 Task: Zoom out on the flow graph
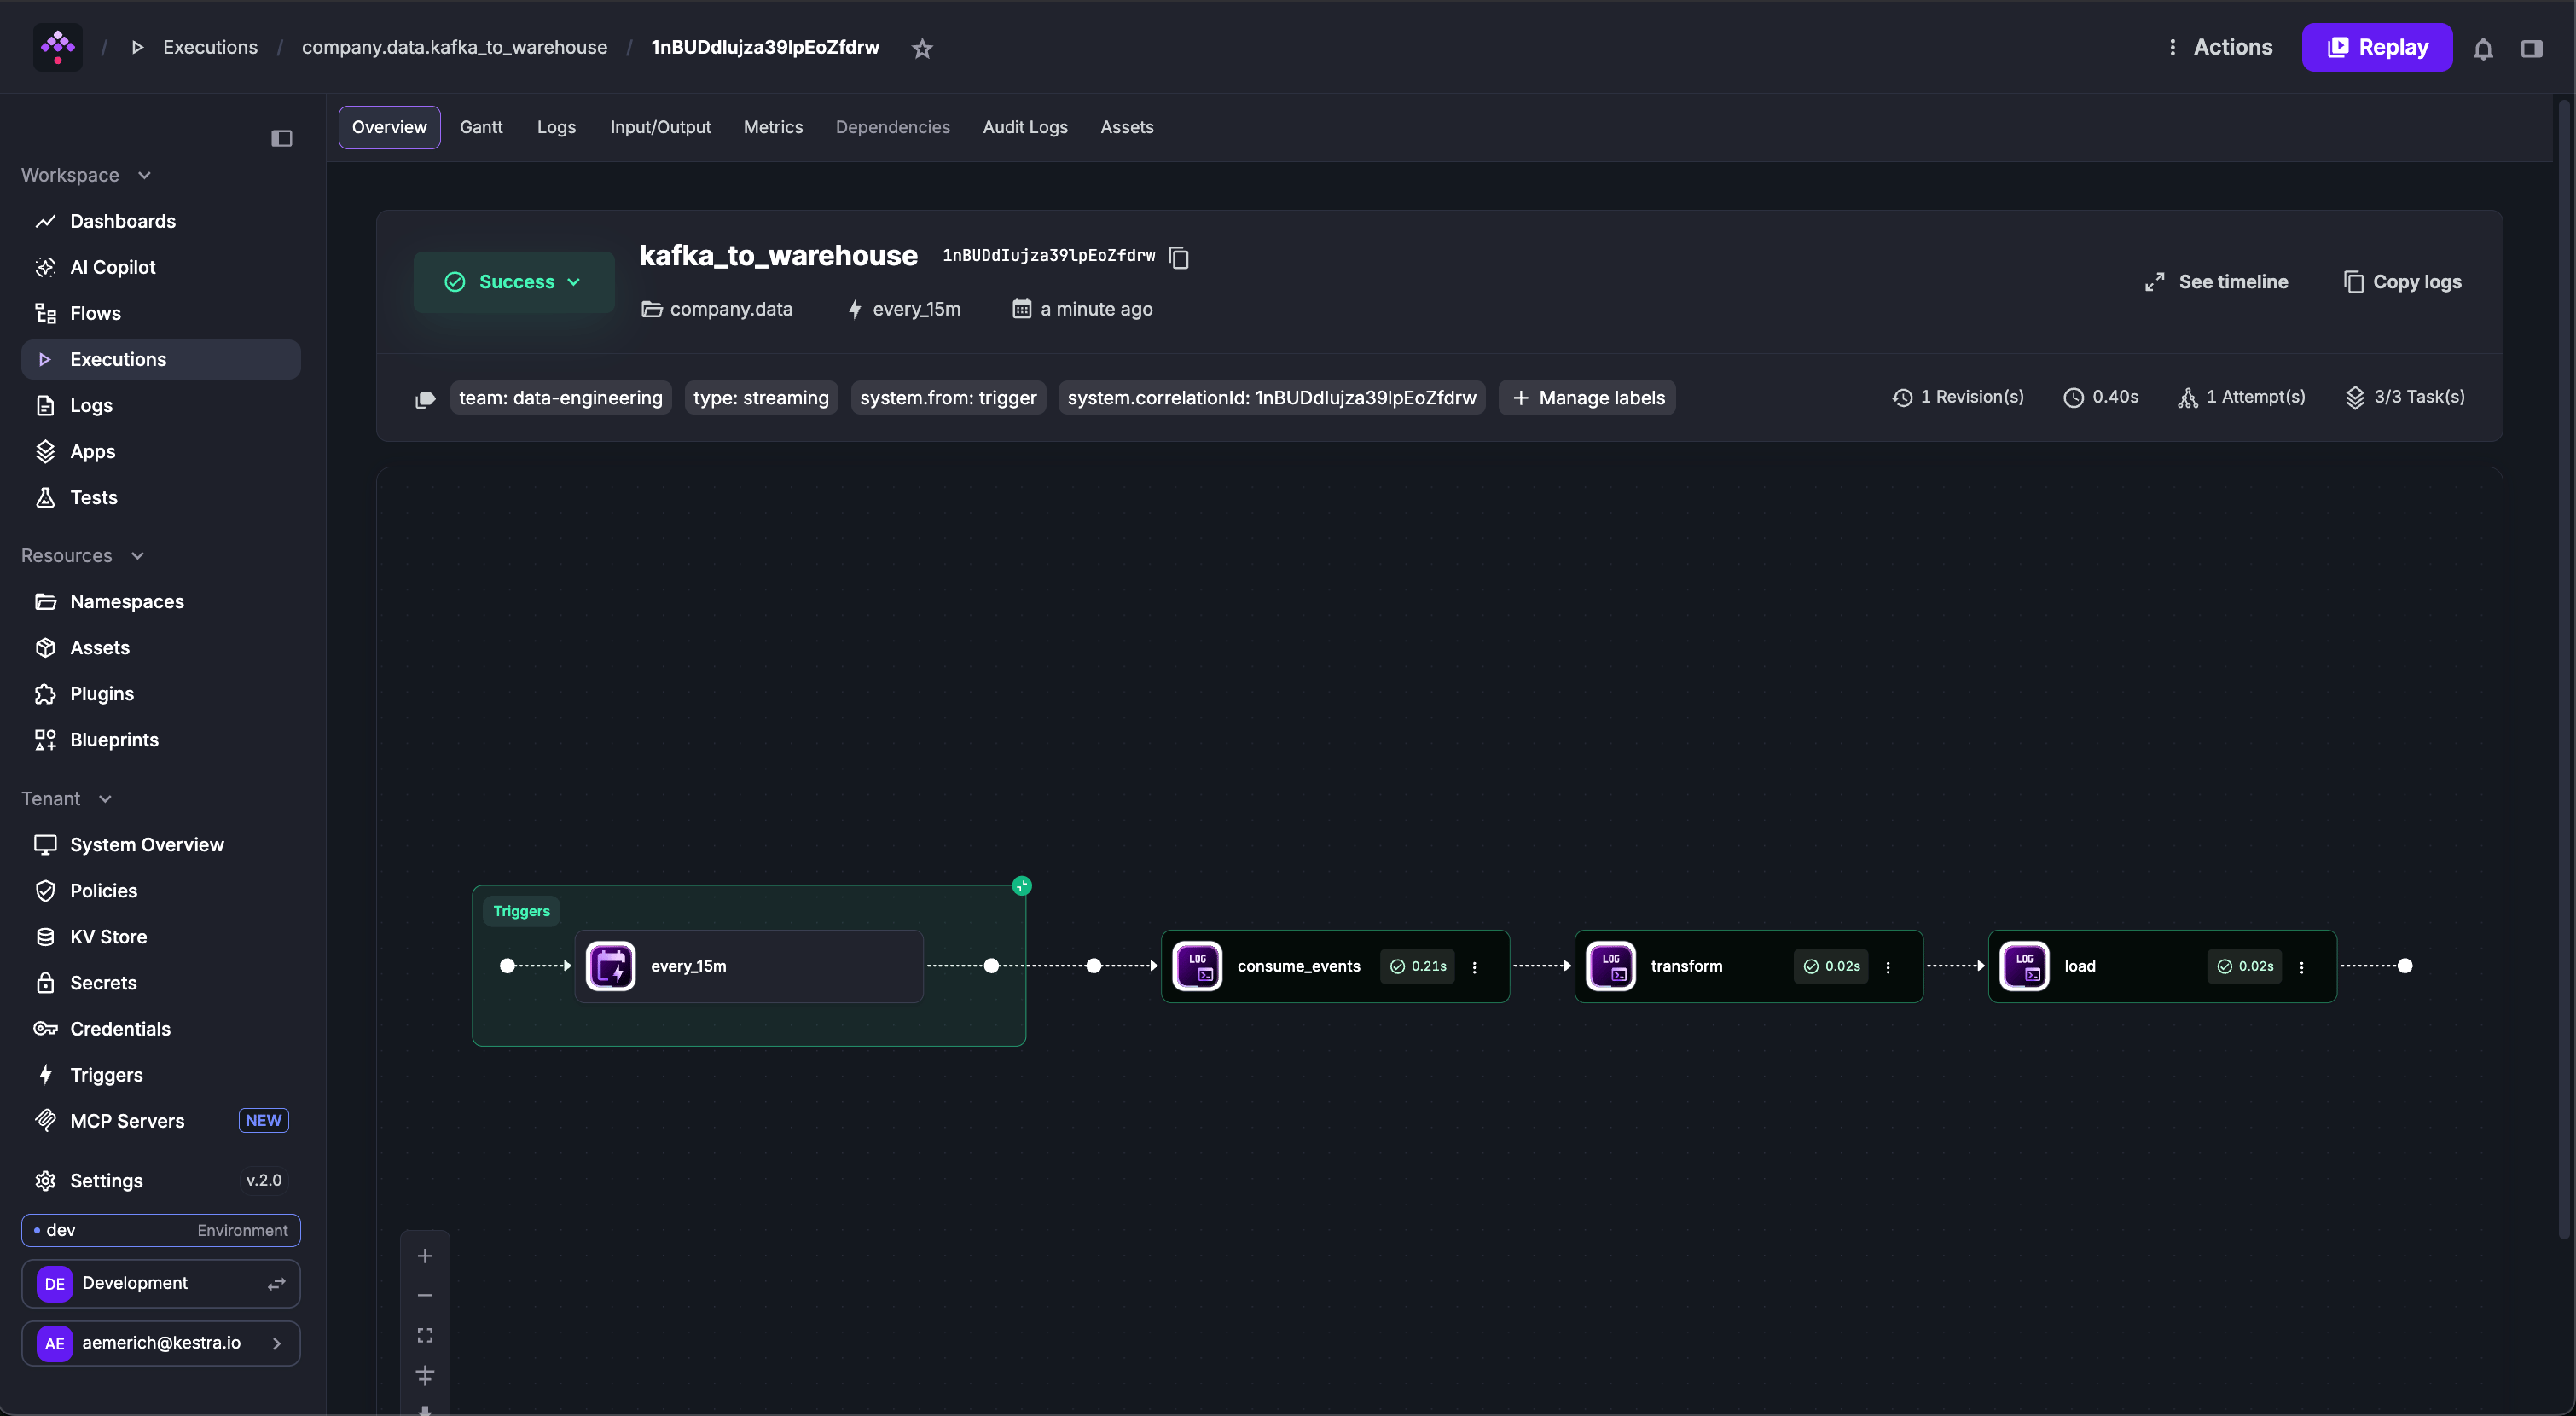[425, 1295]
